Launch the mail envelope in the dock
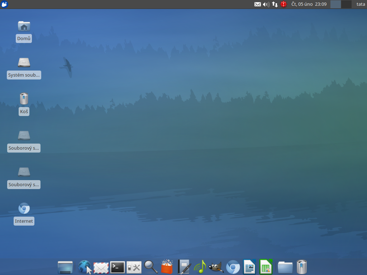This screenshot has width=367, height=275. coord(101,267)
